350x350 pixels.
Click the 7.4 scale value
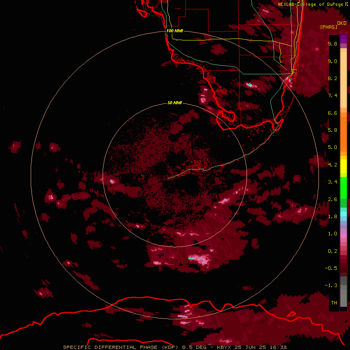pyautogui.click(x=332, y=96)
